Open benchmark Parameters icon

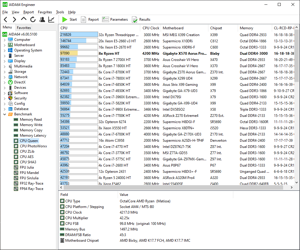(x=106, y=20)
